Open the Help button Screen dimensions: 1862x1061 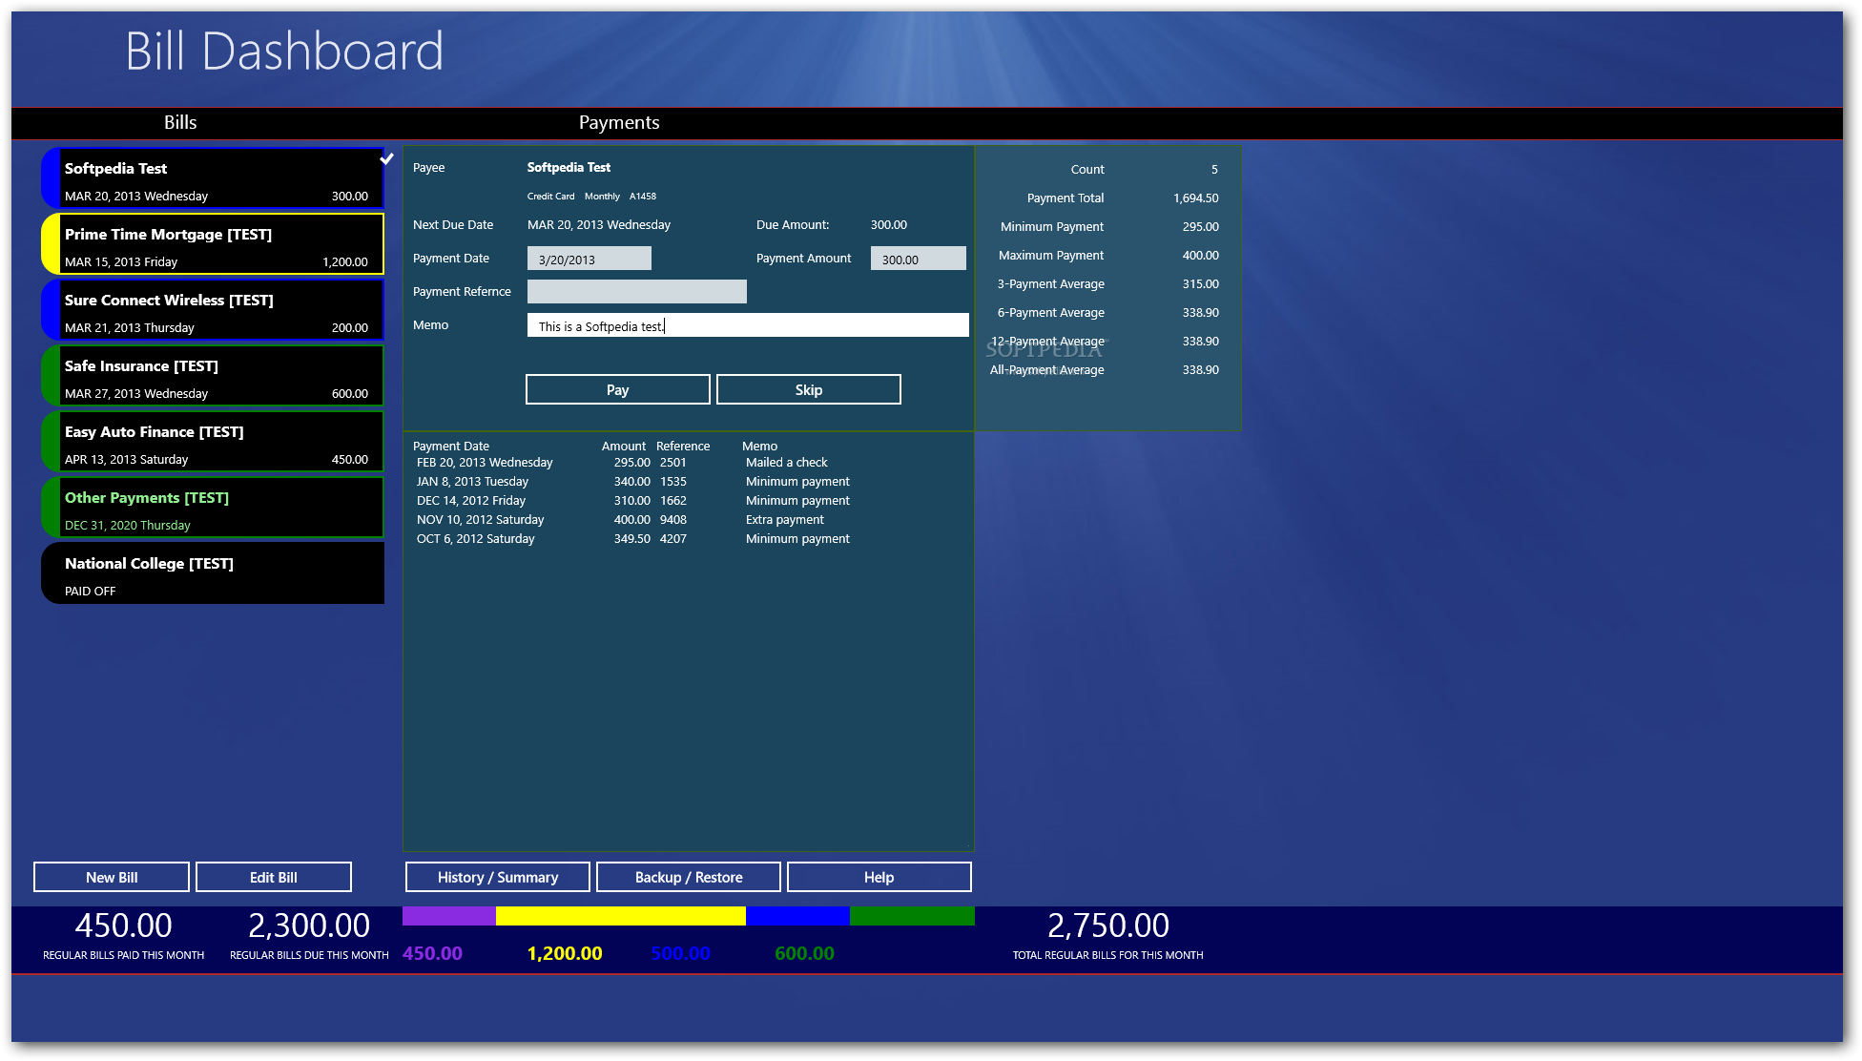879,877
